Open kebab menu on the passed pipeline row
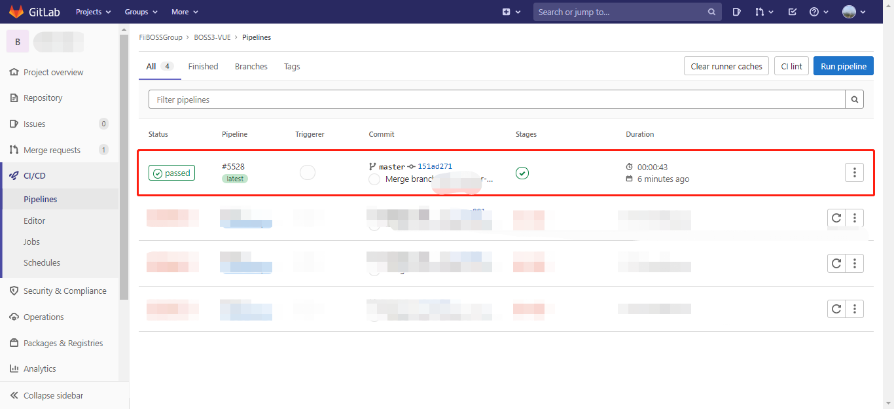 tap(854, 172)
